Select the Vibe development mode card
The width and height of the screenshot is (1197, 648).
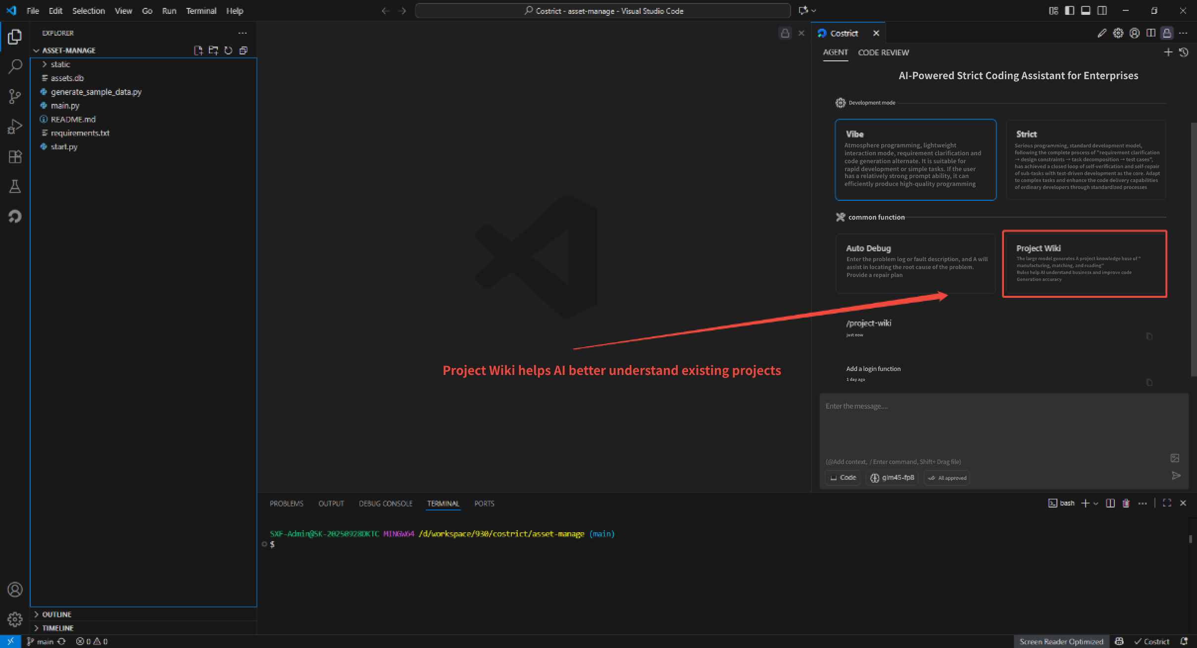pos(915,159)
